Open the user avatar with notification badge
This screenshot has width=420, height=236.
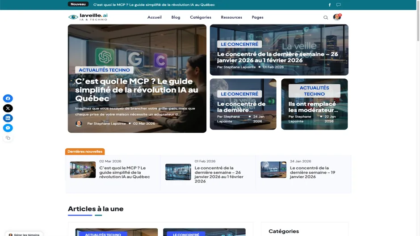coord(337,17)
